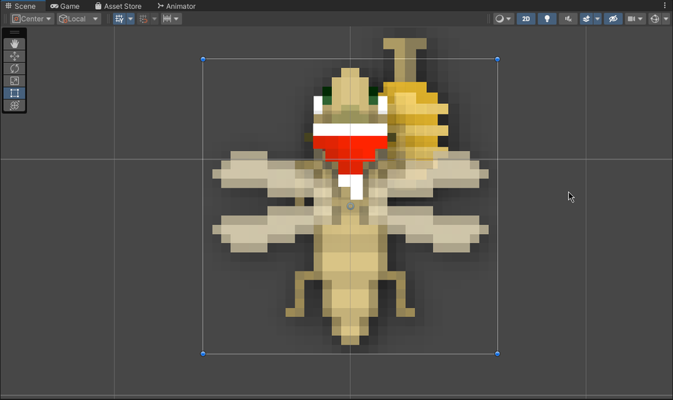The height and width of the screenshot is (400, 673).
Task: Toggle grid snapping icon
Action: pyautogui.click(x=144, y=19)
